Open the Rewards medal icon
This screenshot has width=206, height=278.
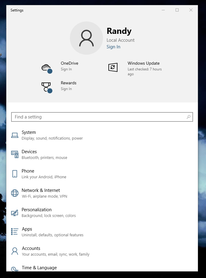47,88
